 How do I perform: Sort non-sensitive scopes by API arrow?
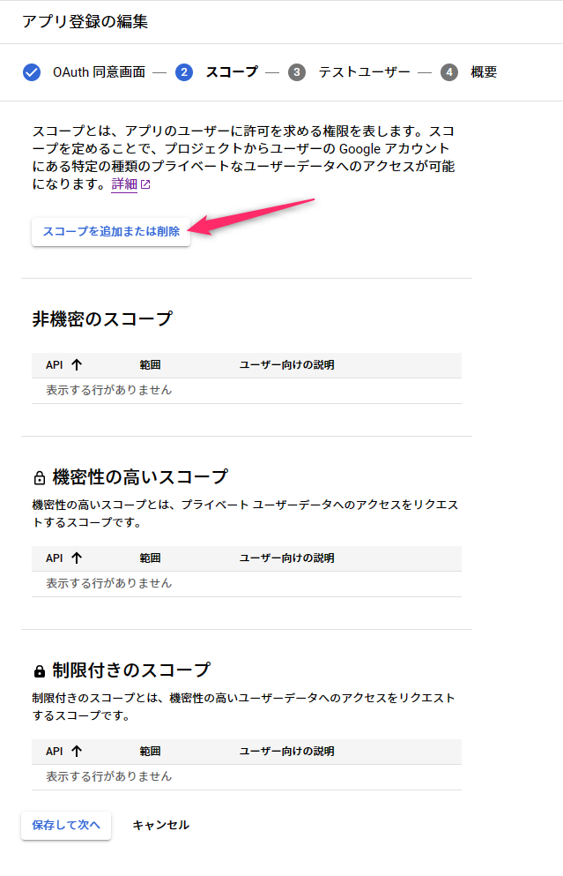[x=77, y=365]
